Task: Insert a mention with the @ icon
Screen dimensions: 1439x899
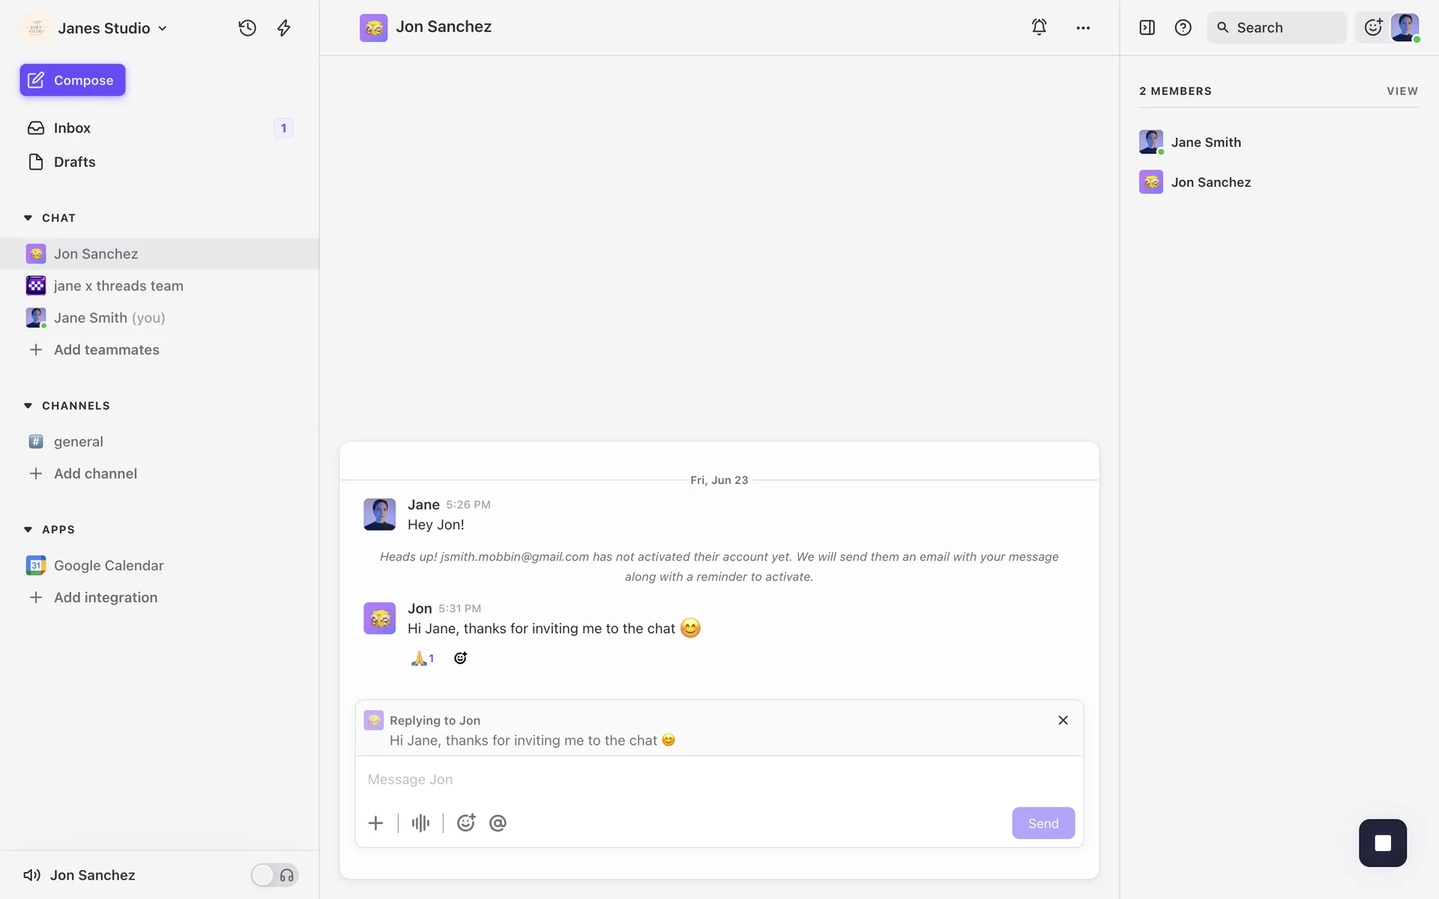Action: (498, 823)
